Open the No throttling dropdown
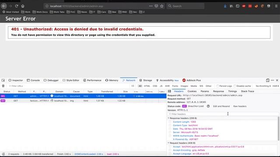The height and width of the screenshot is (157, 280). [x=263, y=86]
